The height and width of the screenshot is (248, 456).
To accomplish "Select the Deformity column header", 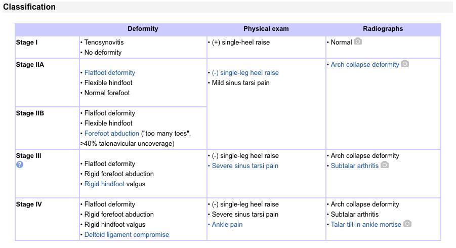I will coord(143,29).
